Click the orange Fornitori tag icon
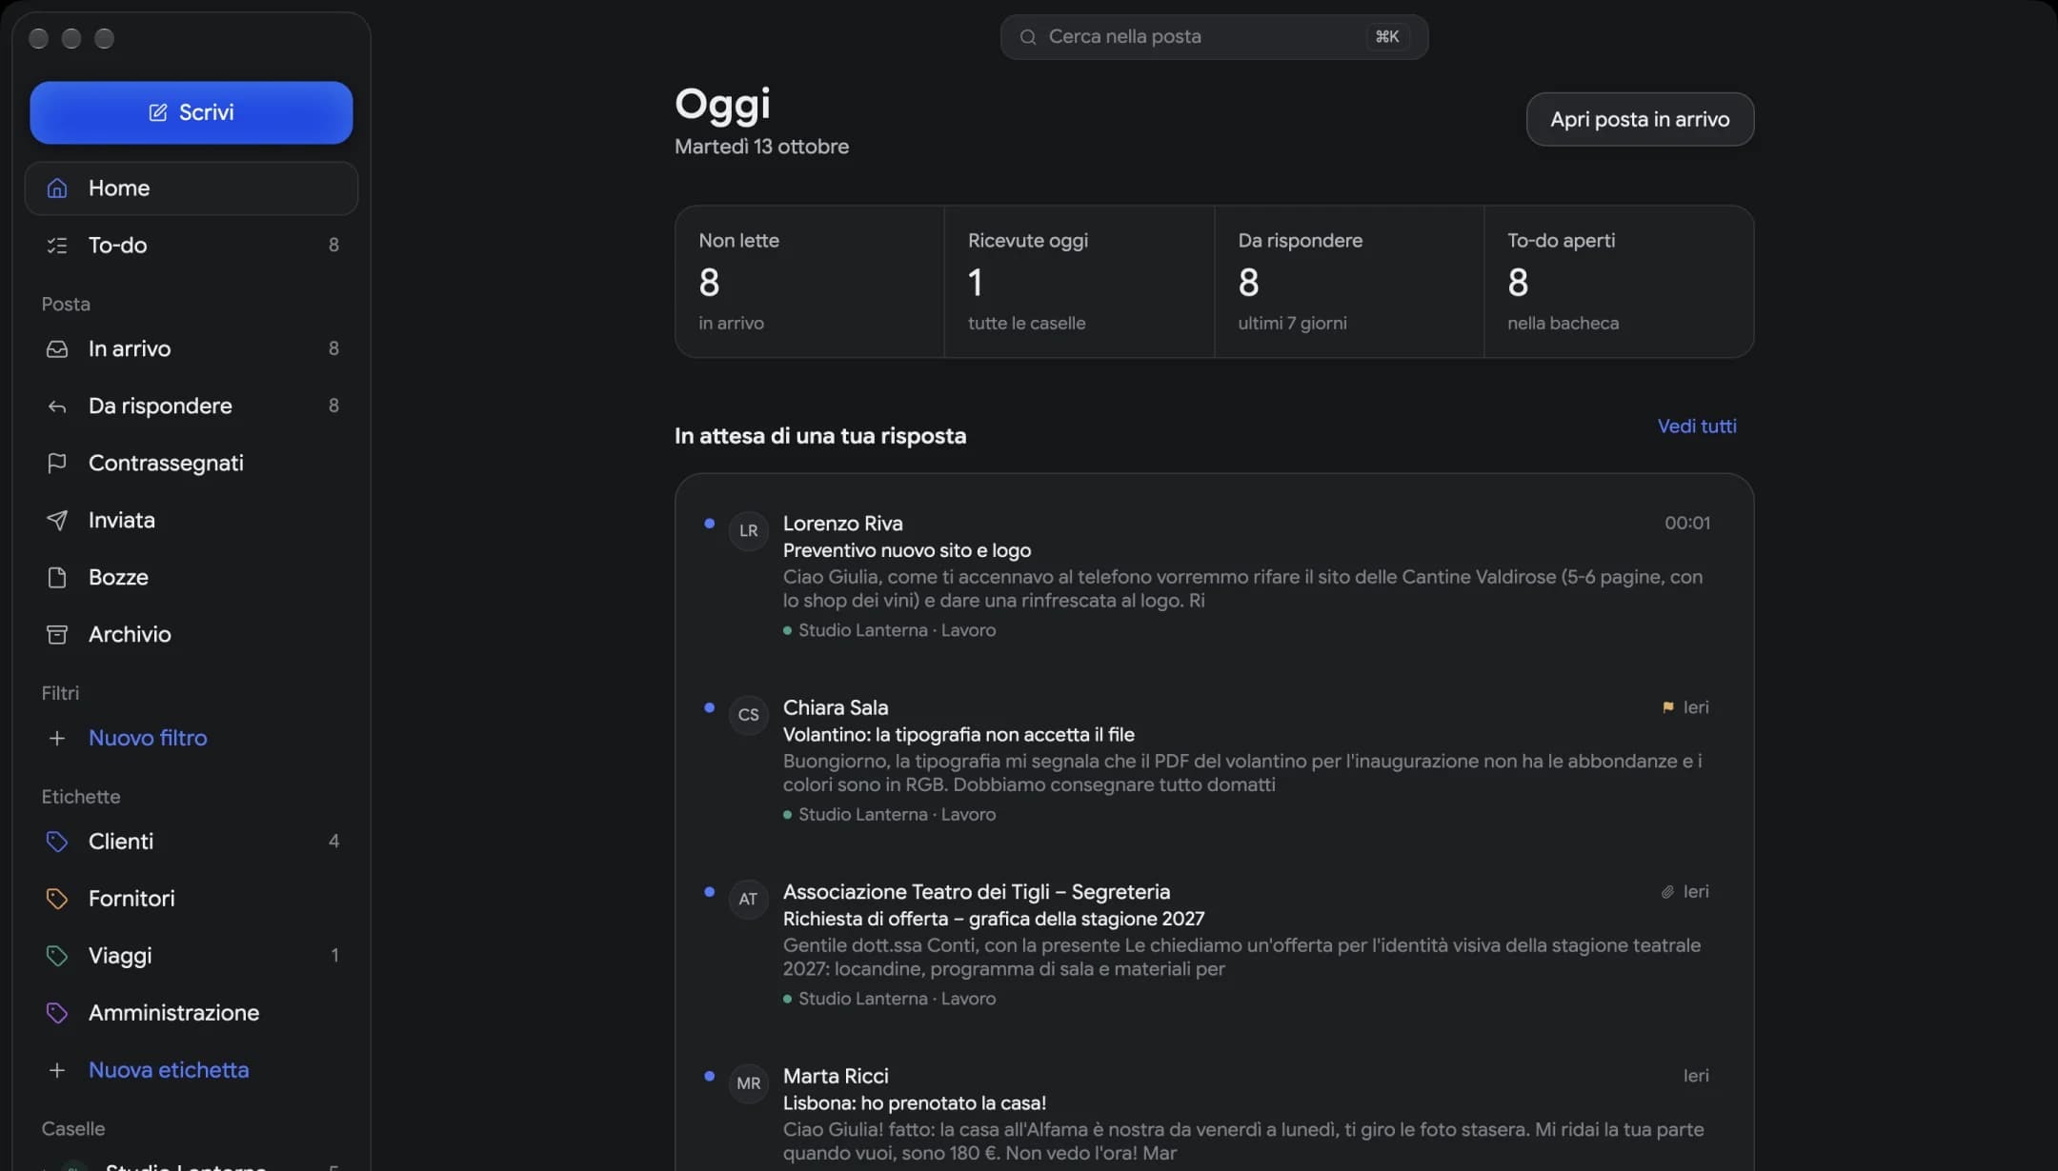Image resolution: width=2058 pixels, height=1171 pixels. tap(57, 899)
